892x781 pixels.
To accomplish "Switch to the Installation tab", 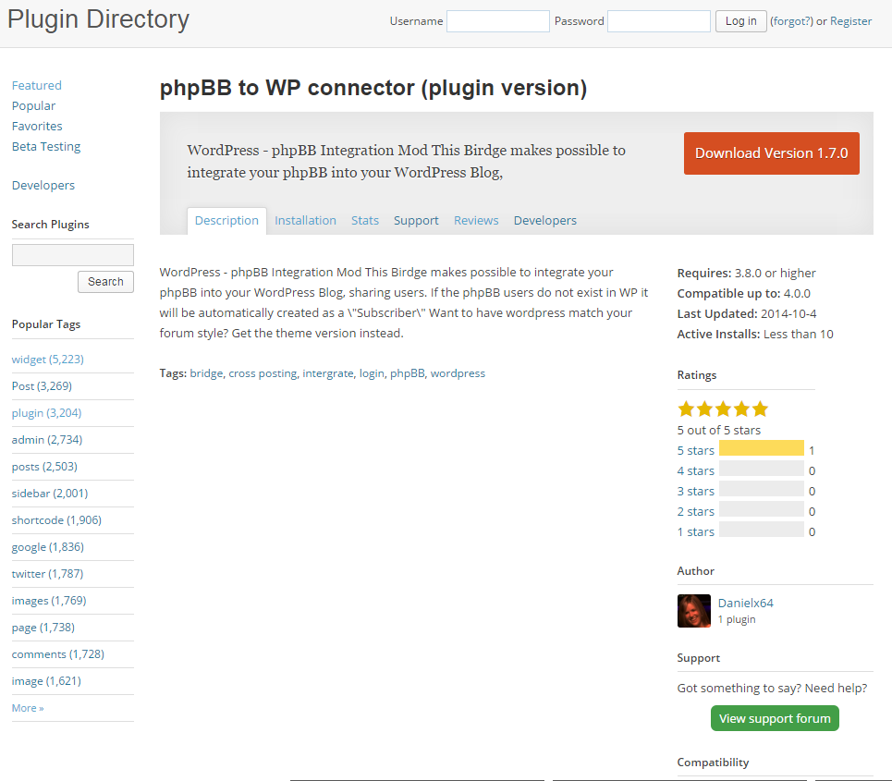I will coord(305,221).
